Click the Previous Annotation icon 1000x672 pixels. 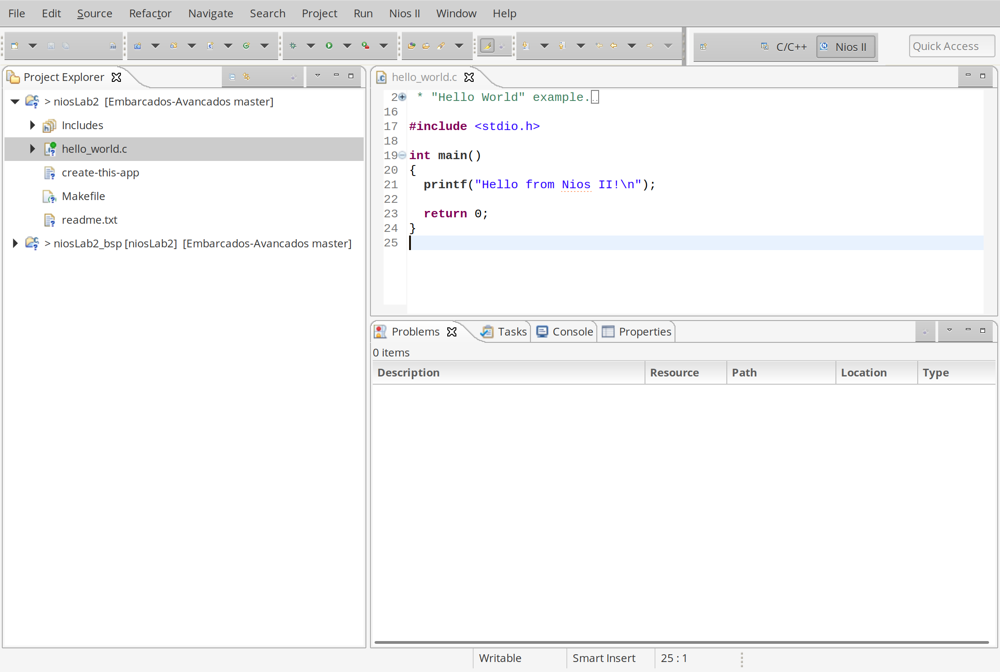[x=562, y=46]
